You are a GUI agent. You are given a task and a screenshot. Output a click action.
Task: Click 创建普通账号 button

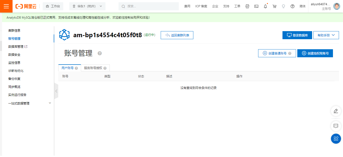pos(277,53)
